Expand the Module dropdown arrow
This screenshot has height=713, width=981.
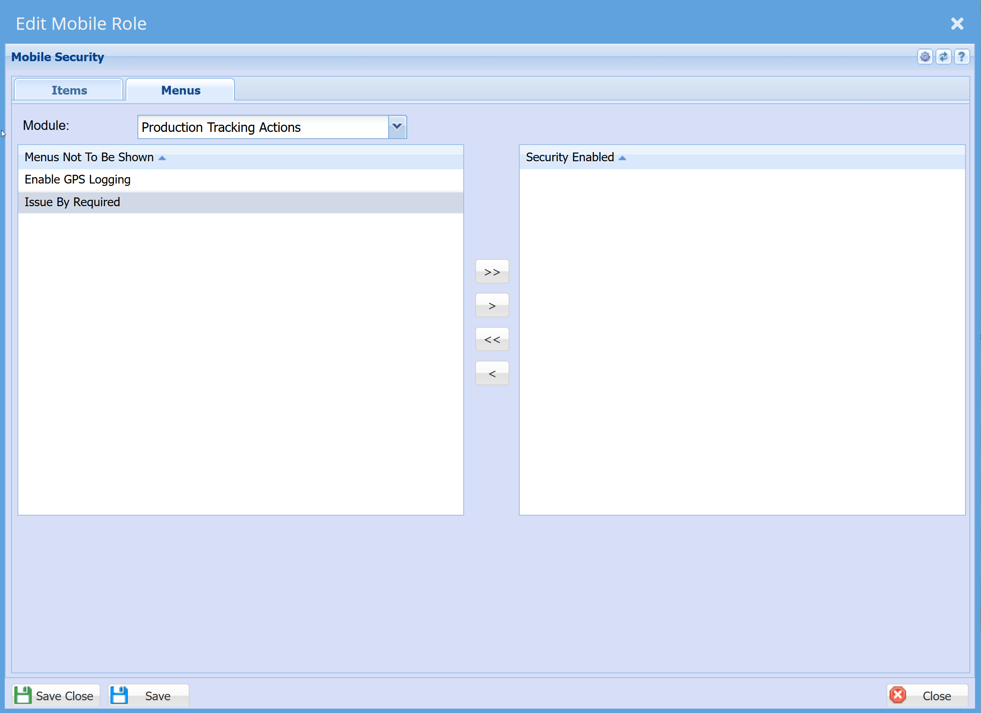[x=397, y=127]
